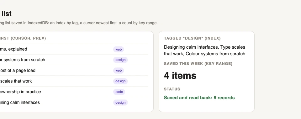Click the 'cost of a page load' row
This screenshot has height=119, width=301.
click(x=74, y=71)
